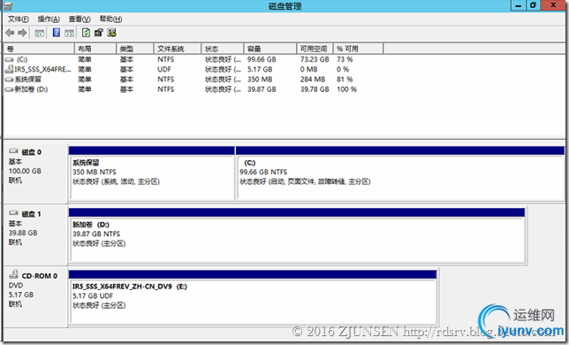Image resolution: width=569 pixels, height=345 pixels.
Task: Click the Forward arrow toolbar icon
Action: [x=22, y=33]
